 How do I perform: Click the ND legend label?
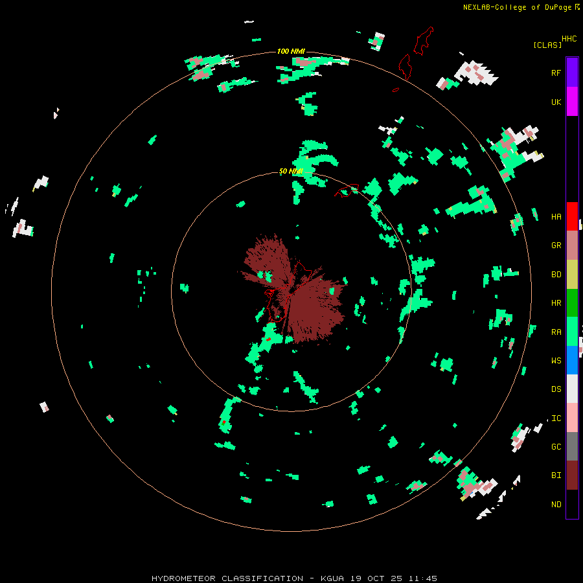pos(556,505)
